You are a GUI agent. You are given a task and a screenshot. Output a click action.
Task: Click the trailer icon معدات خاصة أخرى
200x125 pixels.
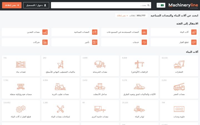[100, 109]
